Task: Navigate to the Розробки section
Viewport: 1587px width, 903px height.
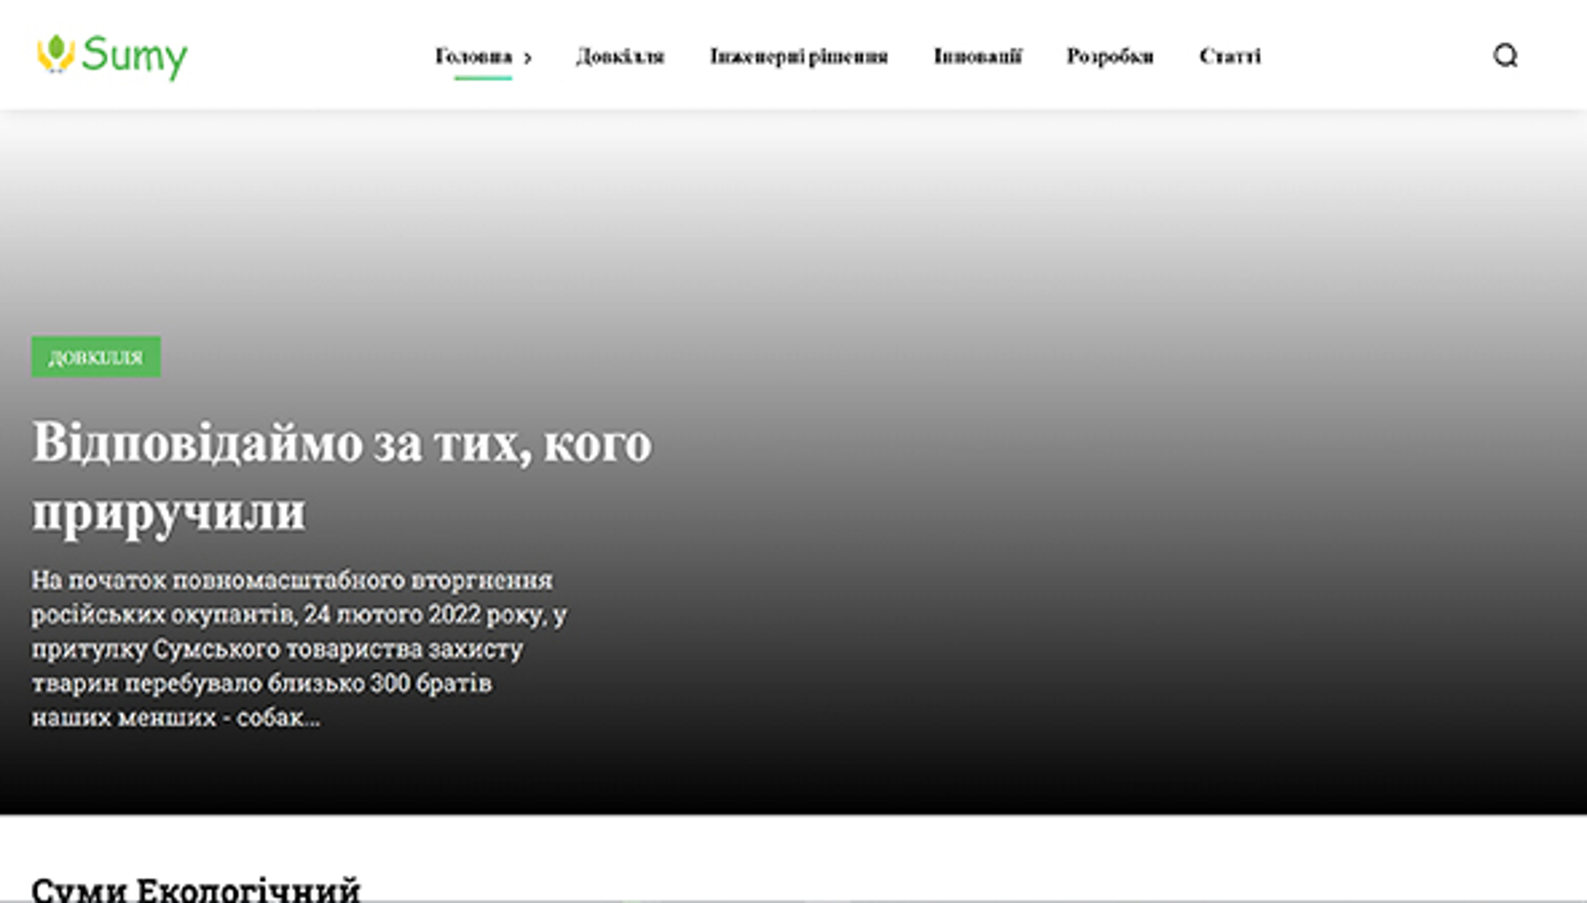Action: point(1109,57)
